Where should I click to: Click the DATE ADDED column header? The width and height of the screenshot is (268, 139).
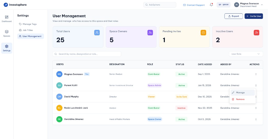(x=205, y=64)
